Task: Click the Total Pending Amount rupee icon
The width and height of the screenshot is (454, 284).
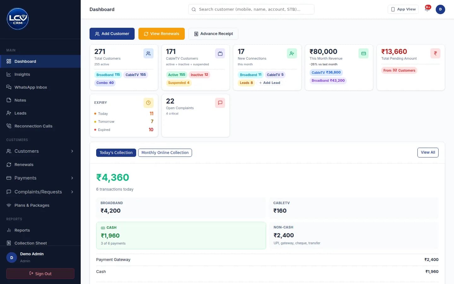Action: (x=435, y=53)
